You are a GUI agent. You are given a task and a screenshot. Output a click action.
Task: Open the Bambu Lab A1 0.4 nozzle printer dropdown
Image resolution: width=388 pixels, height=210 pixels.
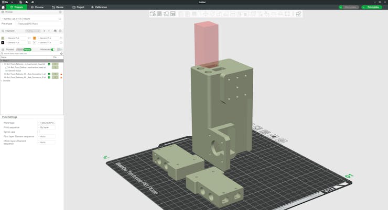tap(30, 19)
